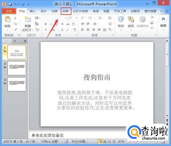Open the Align Text icon in the paragraph group

(x=110, y=24)
